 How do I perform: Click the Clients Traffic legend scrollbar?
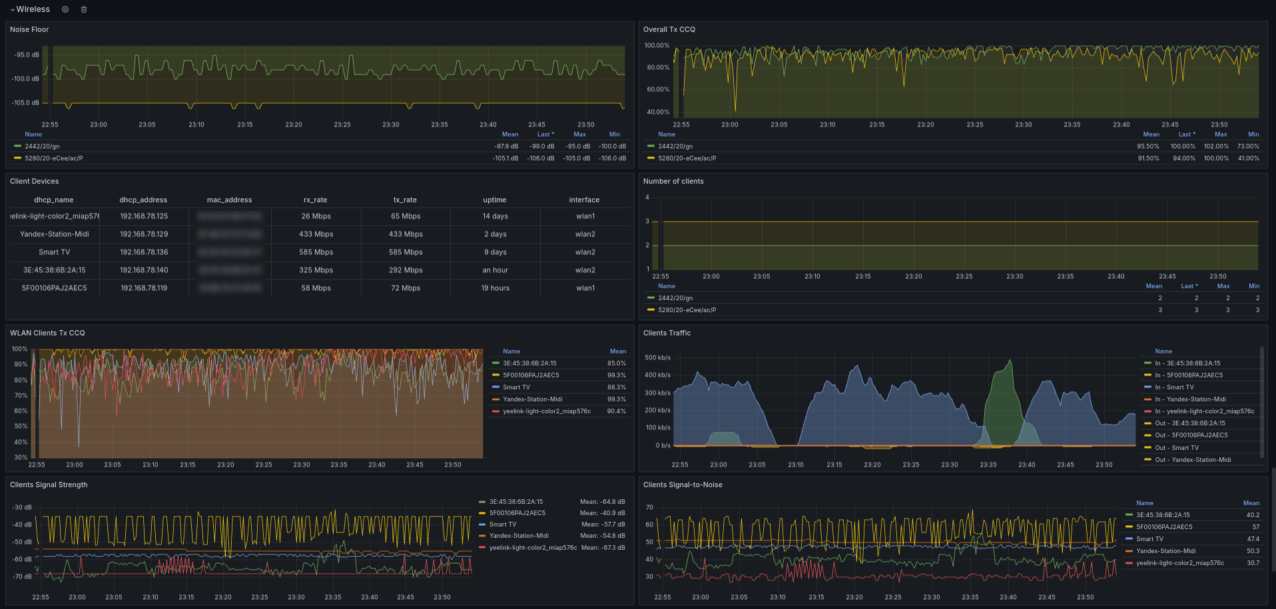(x=1262, y=401)
